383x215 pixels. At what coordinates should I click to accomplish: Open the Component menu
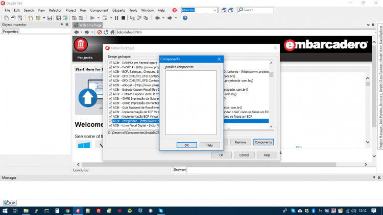[x=99, y=10]
